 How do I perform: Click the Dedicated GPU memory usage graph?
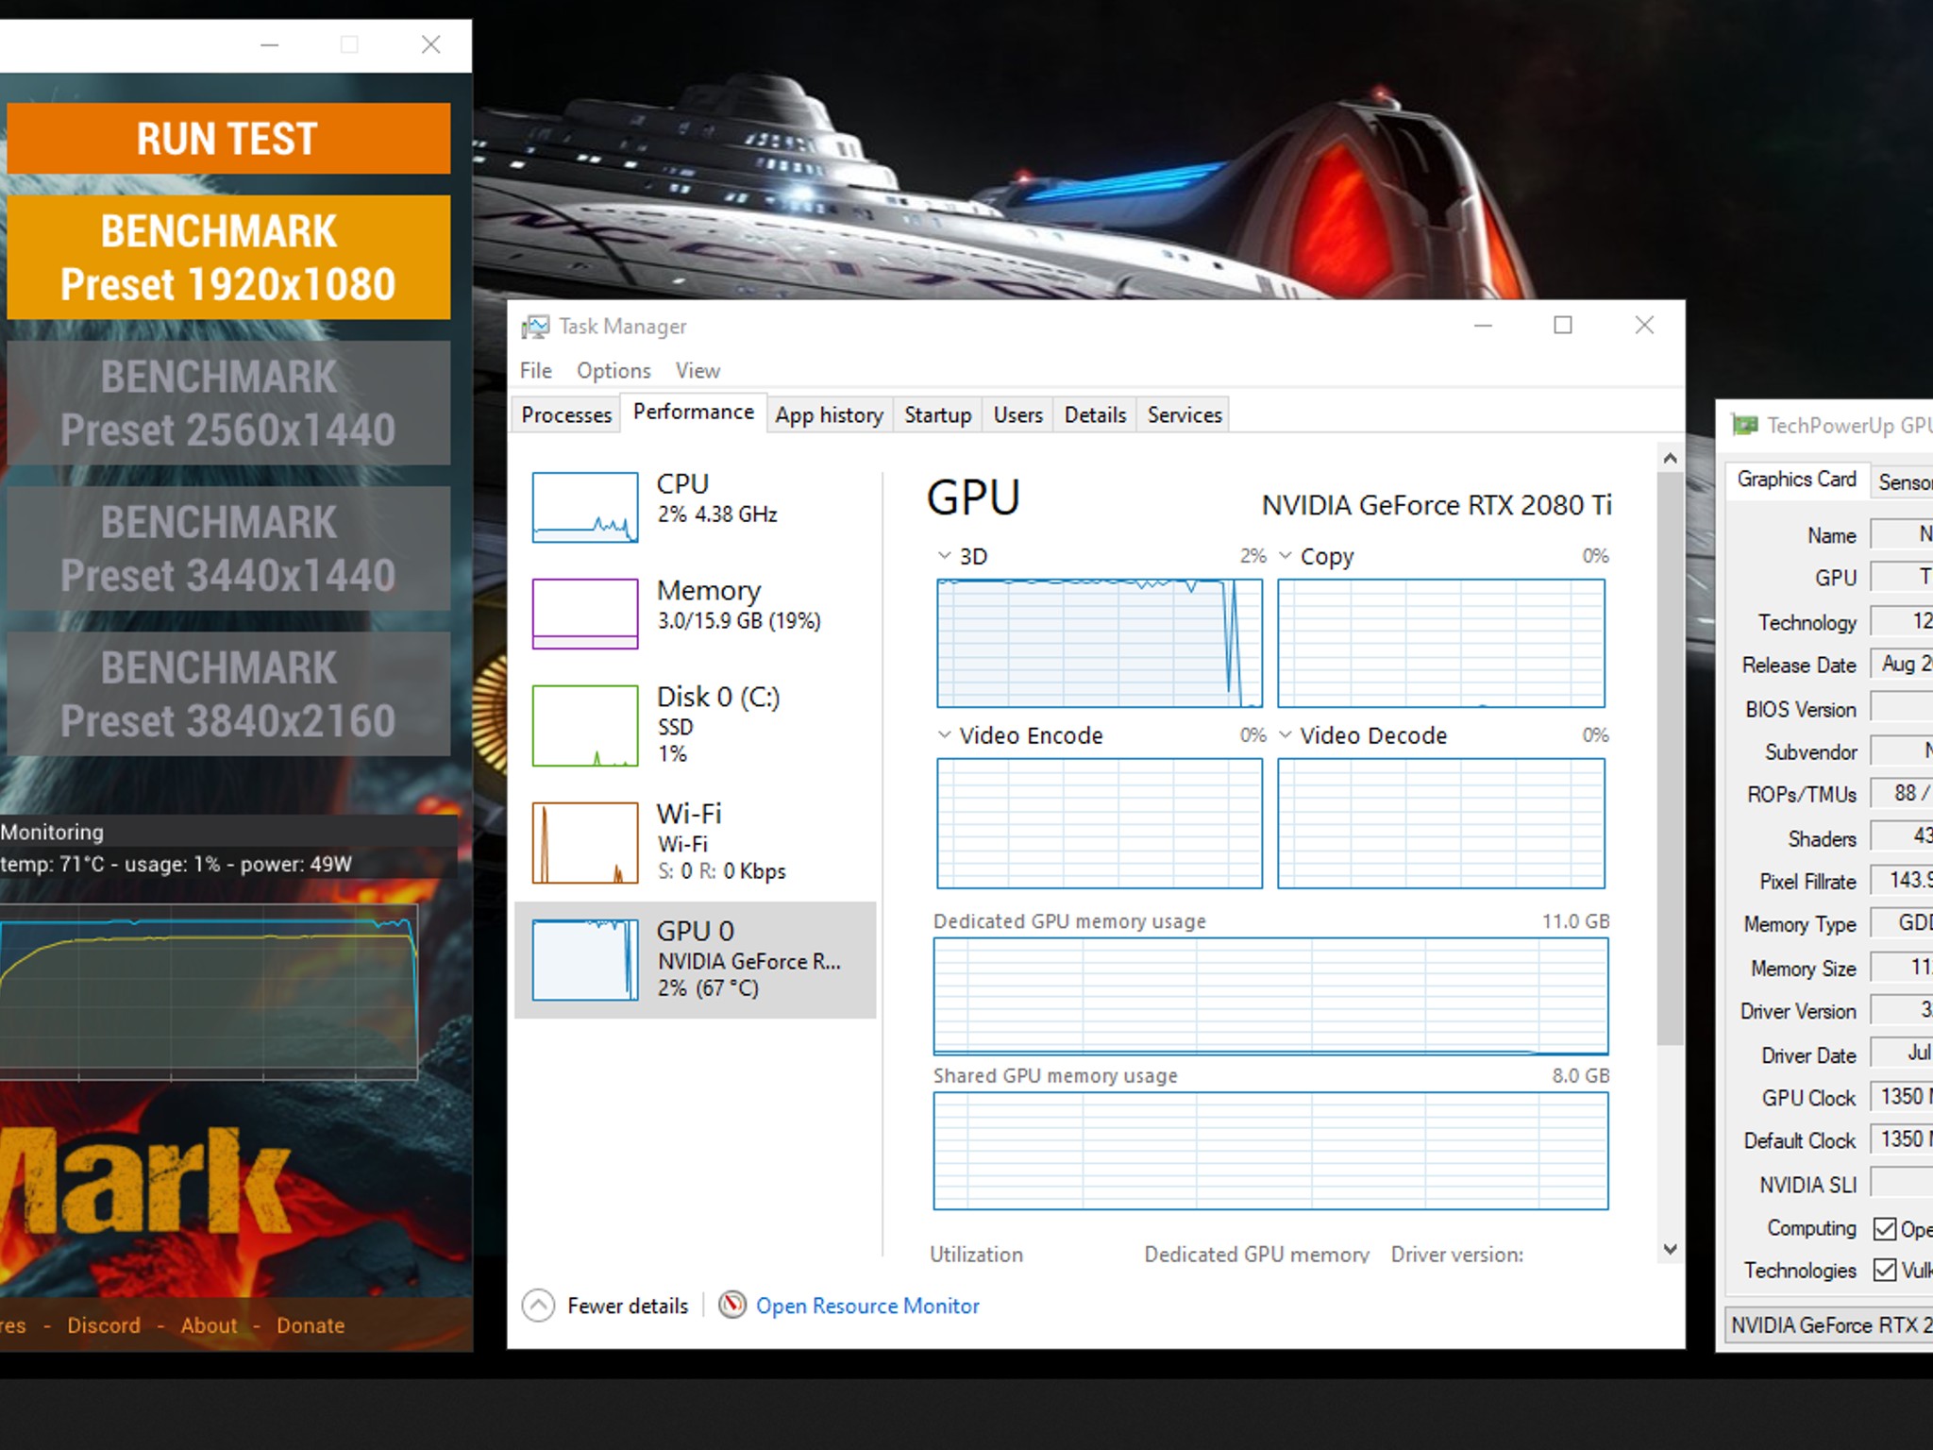coord(1270,996)
